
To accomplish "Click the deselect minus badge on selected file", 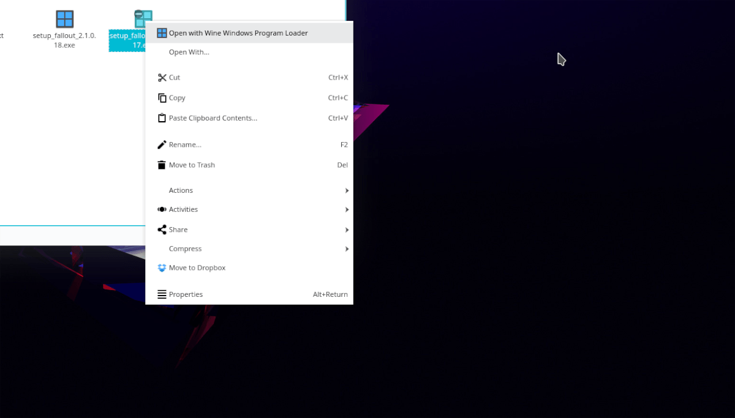I will point(139,13).
